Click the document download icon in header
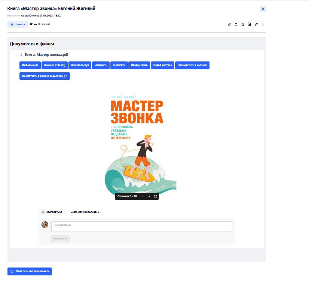 point(250,24)
